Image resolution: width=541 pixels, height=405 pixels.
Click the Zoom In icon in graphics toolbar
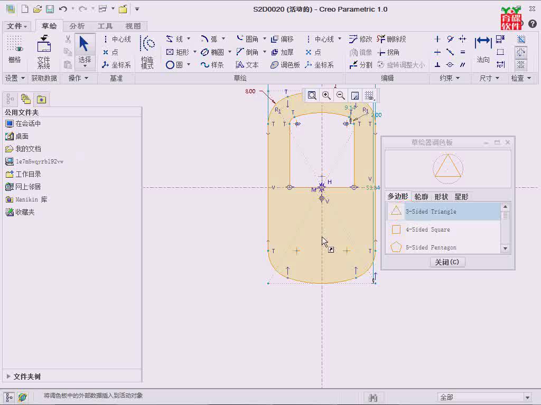click(326, 95)
